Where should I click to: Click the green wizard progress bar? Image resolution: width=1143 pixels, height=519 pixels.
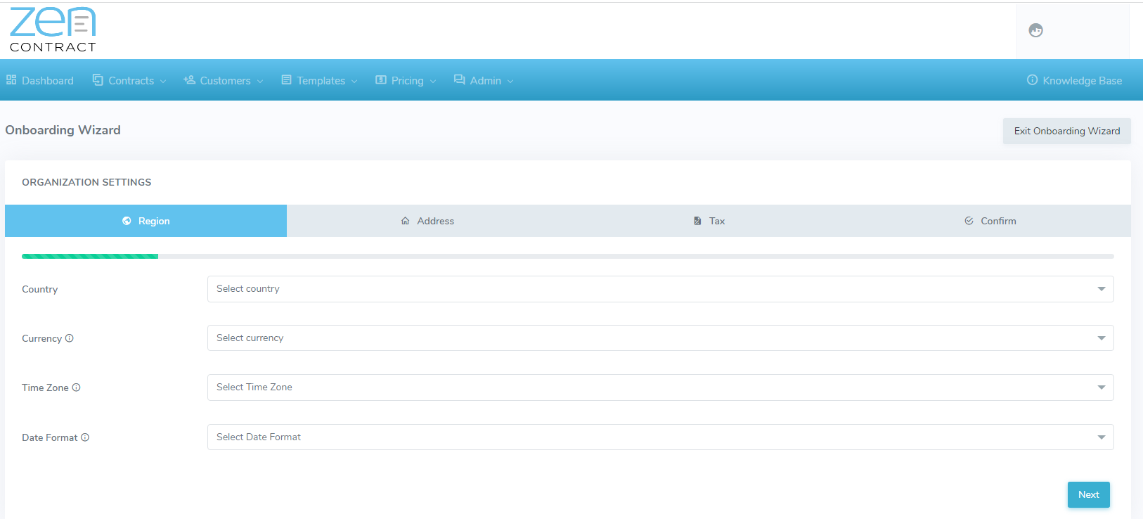click(x=90, y=257)
